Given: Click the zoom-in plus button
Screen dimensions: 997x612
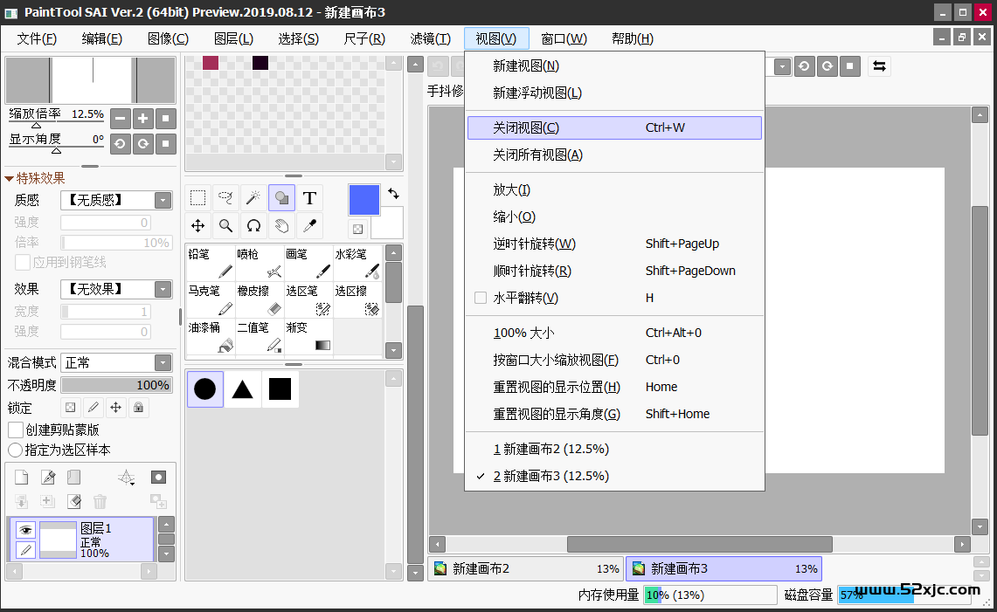Looking at the screenshot, I should (x=142, y=118).
